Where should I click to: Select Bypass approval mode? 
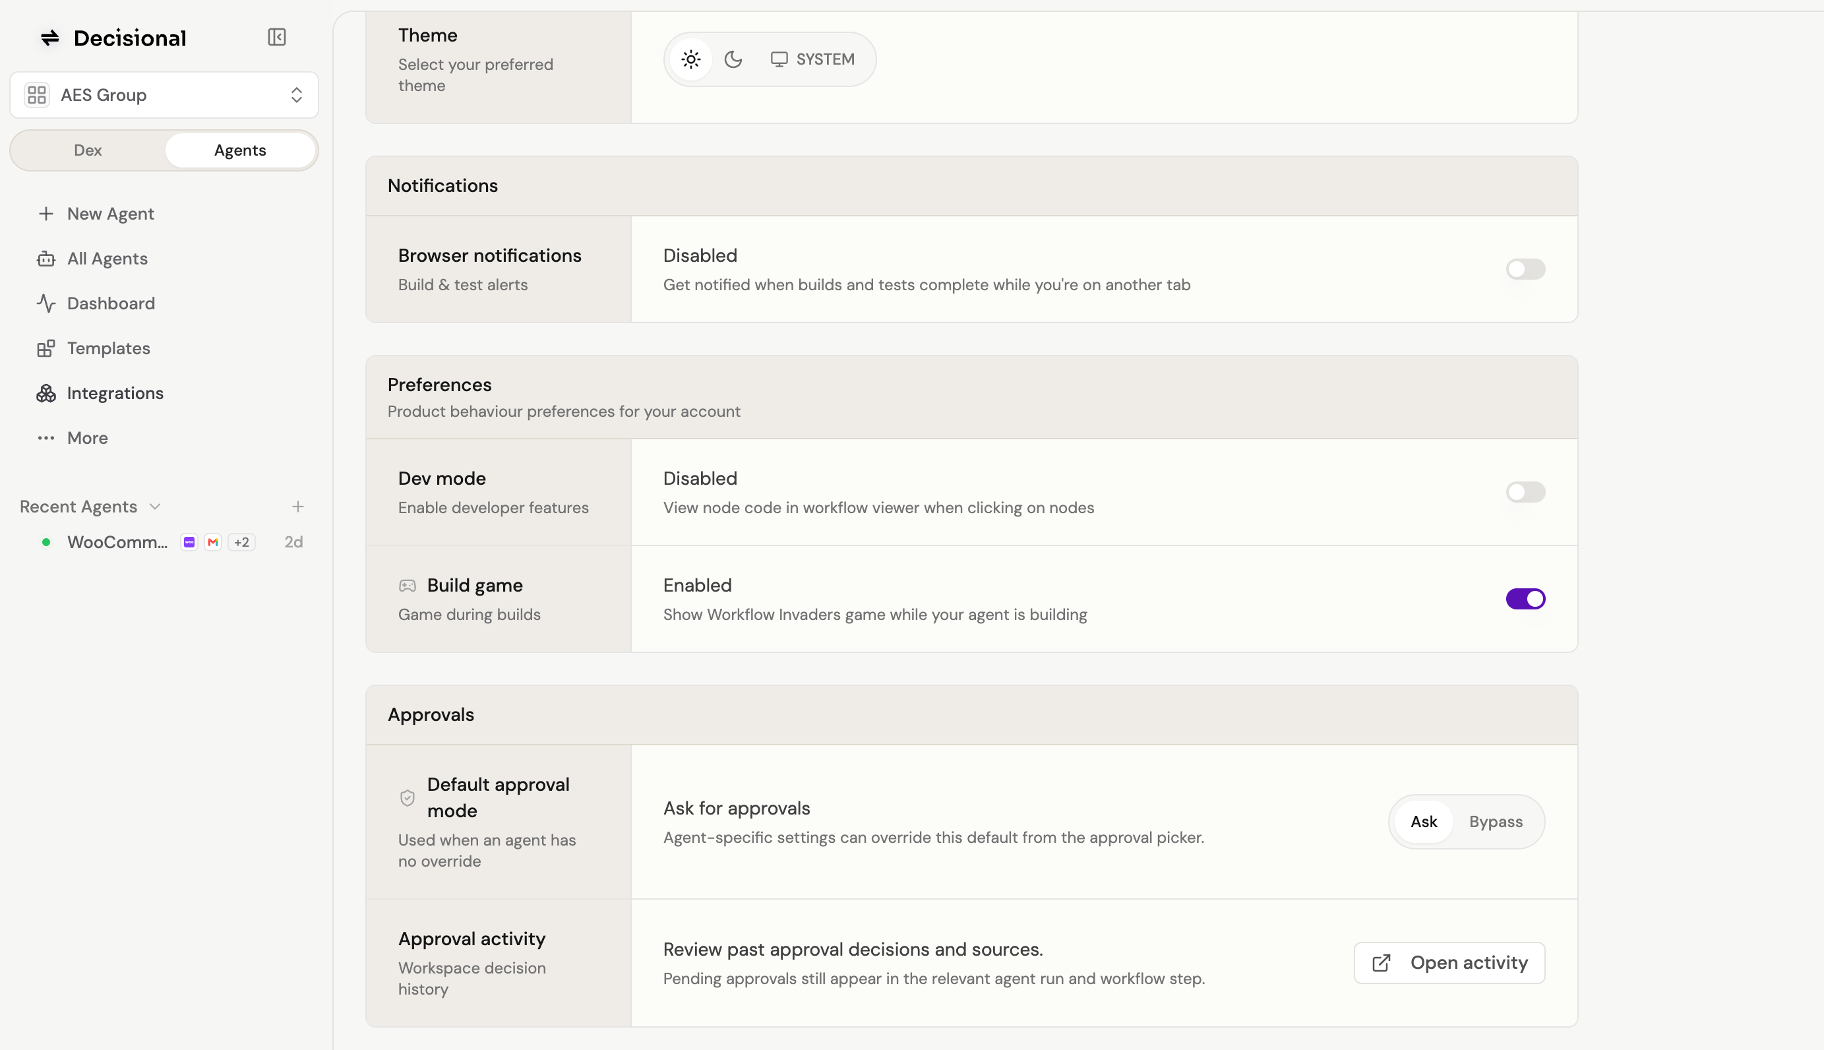point(1496,821)
